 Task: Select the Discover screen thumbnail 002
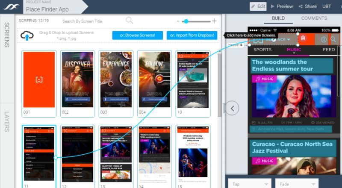coord(77,79)
